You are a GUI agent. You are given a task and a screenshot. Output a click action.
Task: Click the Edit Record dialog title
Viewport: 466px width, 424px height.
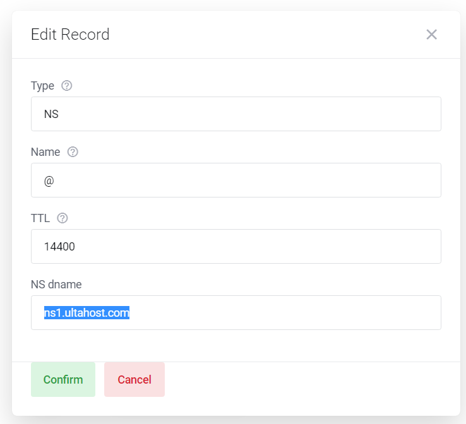click(70, 35)
